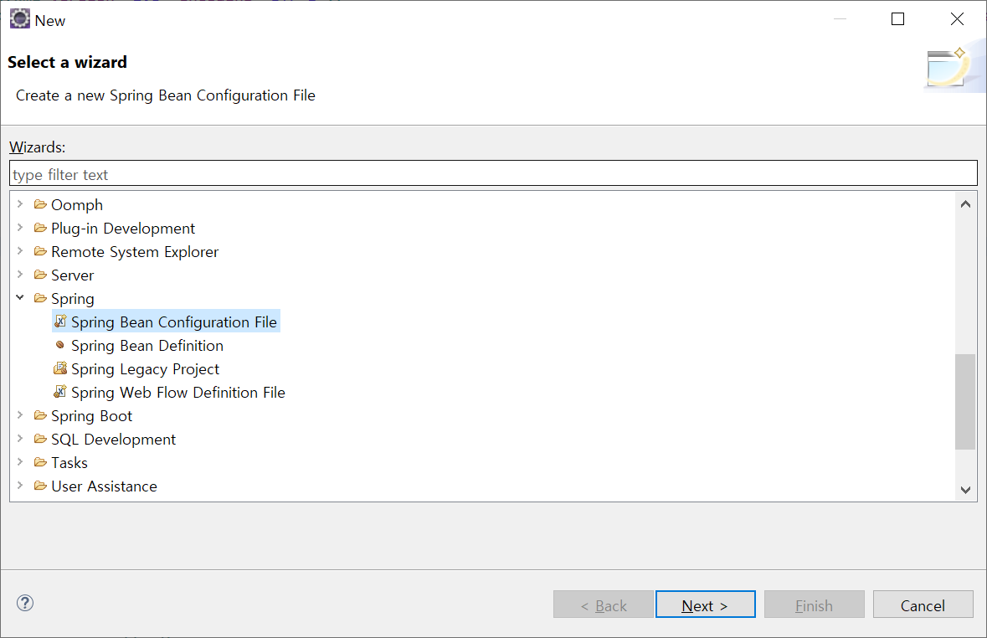
Task: Click the Oomph folder icon
Action: coord(40,204)
